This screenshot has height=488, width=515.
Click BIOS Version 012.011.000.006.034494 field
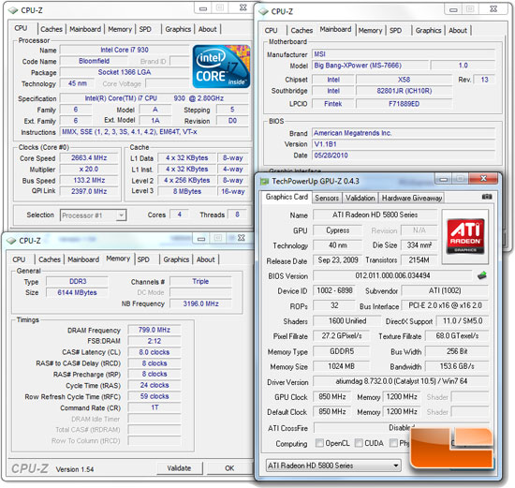(392, 275)
